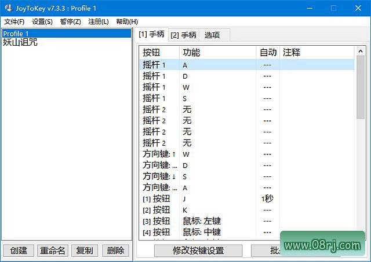This screenshot has width=371, height=262.
Task: Click the 注释 column header
Action: pyautogui.click(x=317, y=53)
